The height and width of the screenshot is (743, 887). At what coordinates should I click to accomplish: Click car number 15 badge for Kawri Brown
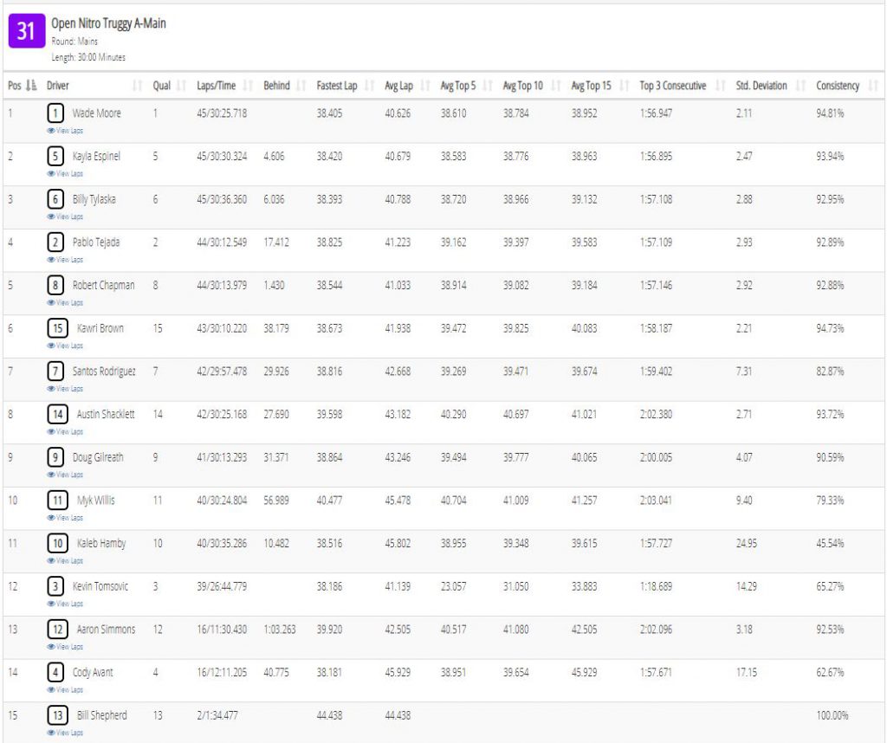point(58,328)
